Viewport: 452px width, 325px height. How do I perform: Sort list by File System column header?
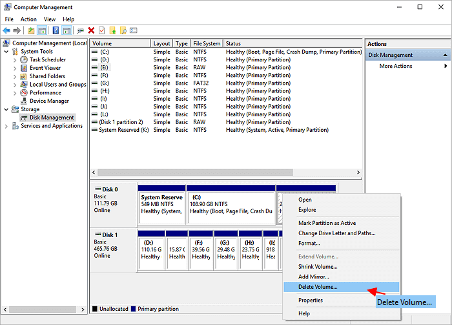(x=207, y=44)
